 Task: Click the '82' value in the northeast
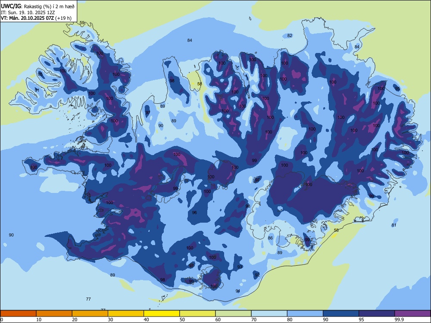pyautogui.click(x=290, y=35)
